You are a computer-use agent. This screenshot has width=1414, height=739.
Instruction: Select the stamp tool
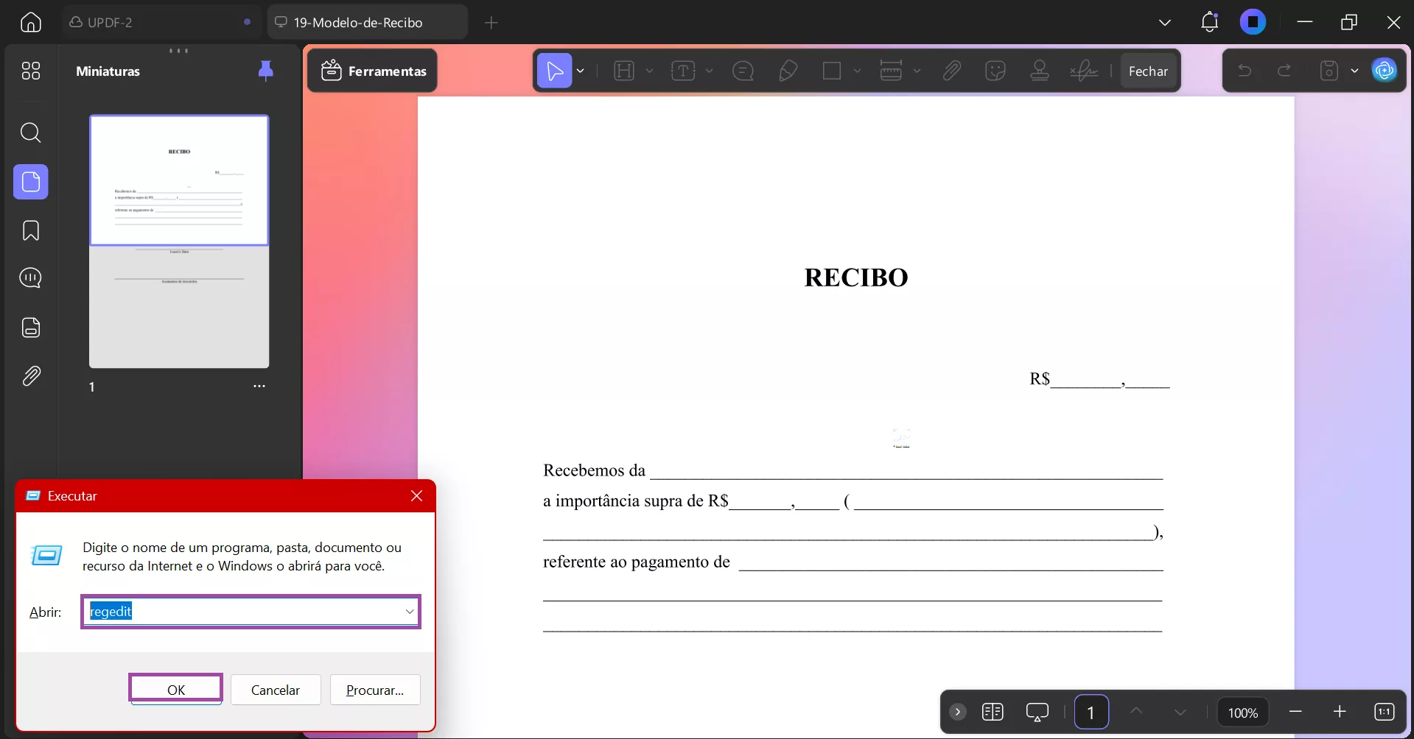pyautogui.click(x=1040, y=70)
